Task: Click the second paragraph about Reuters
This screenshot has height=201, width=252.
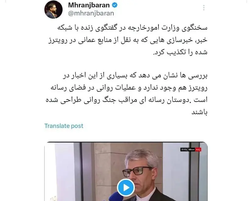Action: coord(127,94)
